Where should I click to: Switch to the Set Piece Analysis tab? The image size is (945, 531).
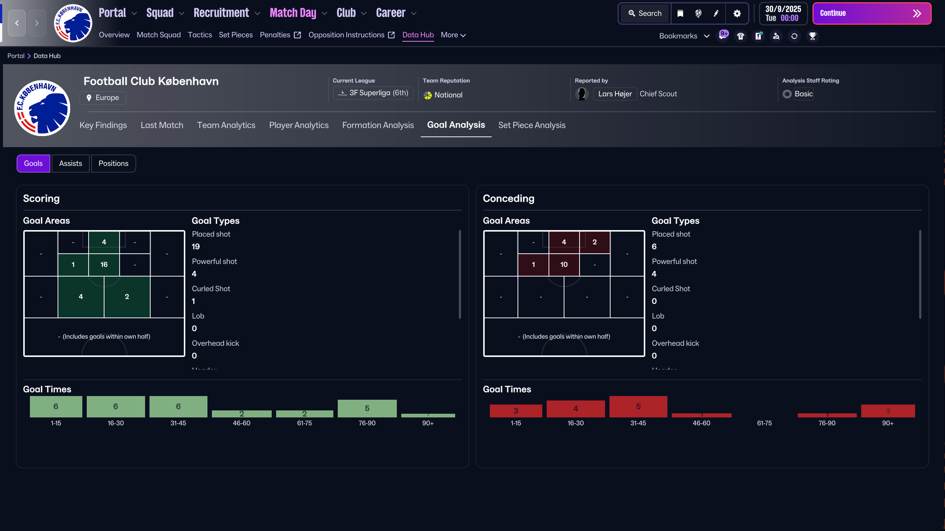pos(532,125)
